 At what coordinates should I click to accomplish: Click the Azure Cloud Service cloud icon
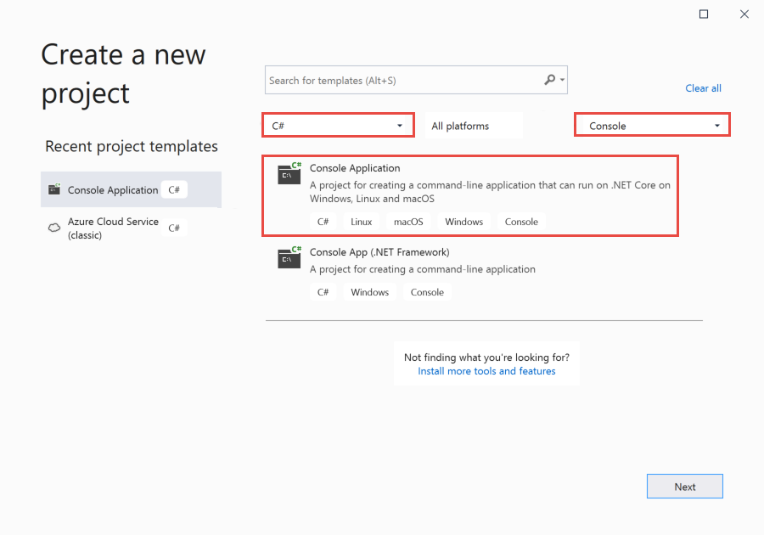[x=53, y=228]
